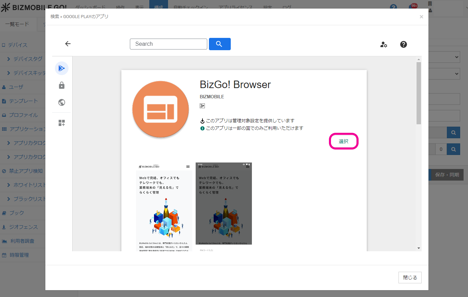Viewport: 468px width, 297px height.
Task: Click the admin account settings icon
Action: pyautogui.click(x=383, y=44)
